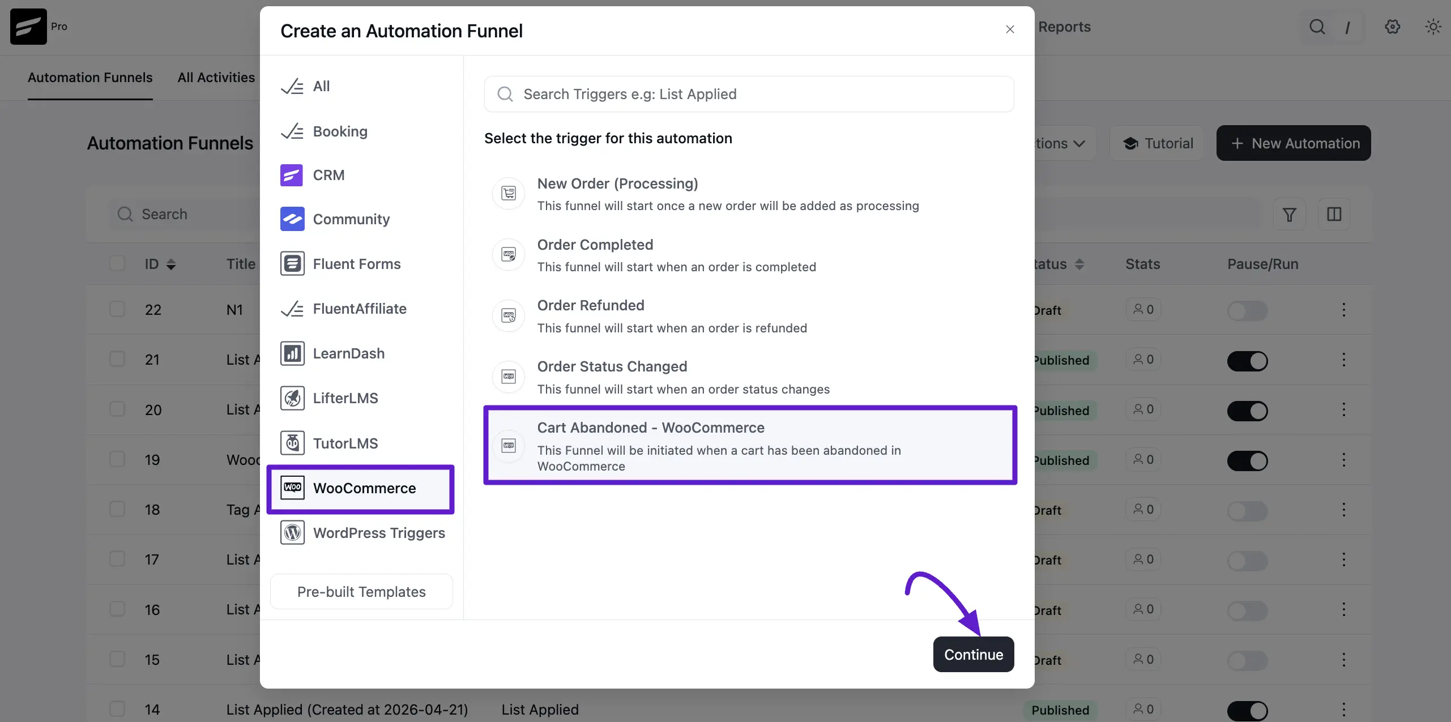Toggle Pause/Run switch for funnel 21

click(x=1247, y=361)
